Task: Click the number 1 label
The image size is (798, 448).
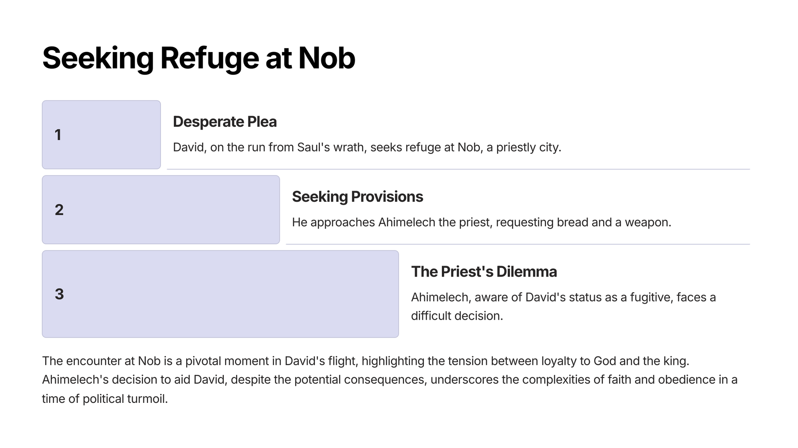Action: (58, 135)
